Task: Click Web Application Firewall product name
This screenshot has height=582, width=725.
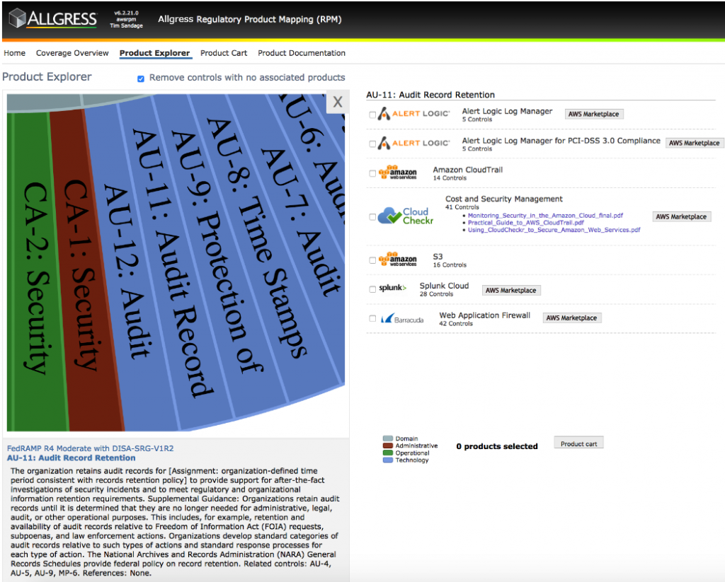Action: coord(484,315)
